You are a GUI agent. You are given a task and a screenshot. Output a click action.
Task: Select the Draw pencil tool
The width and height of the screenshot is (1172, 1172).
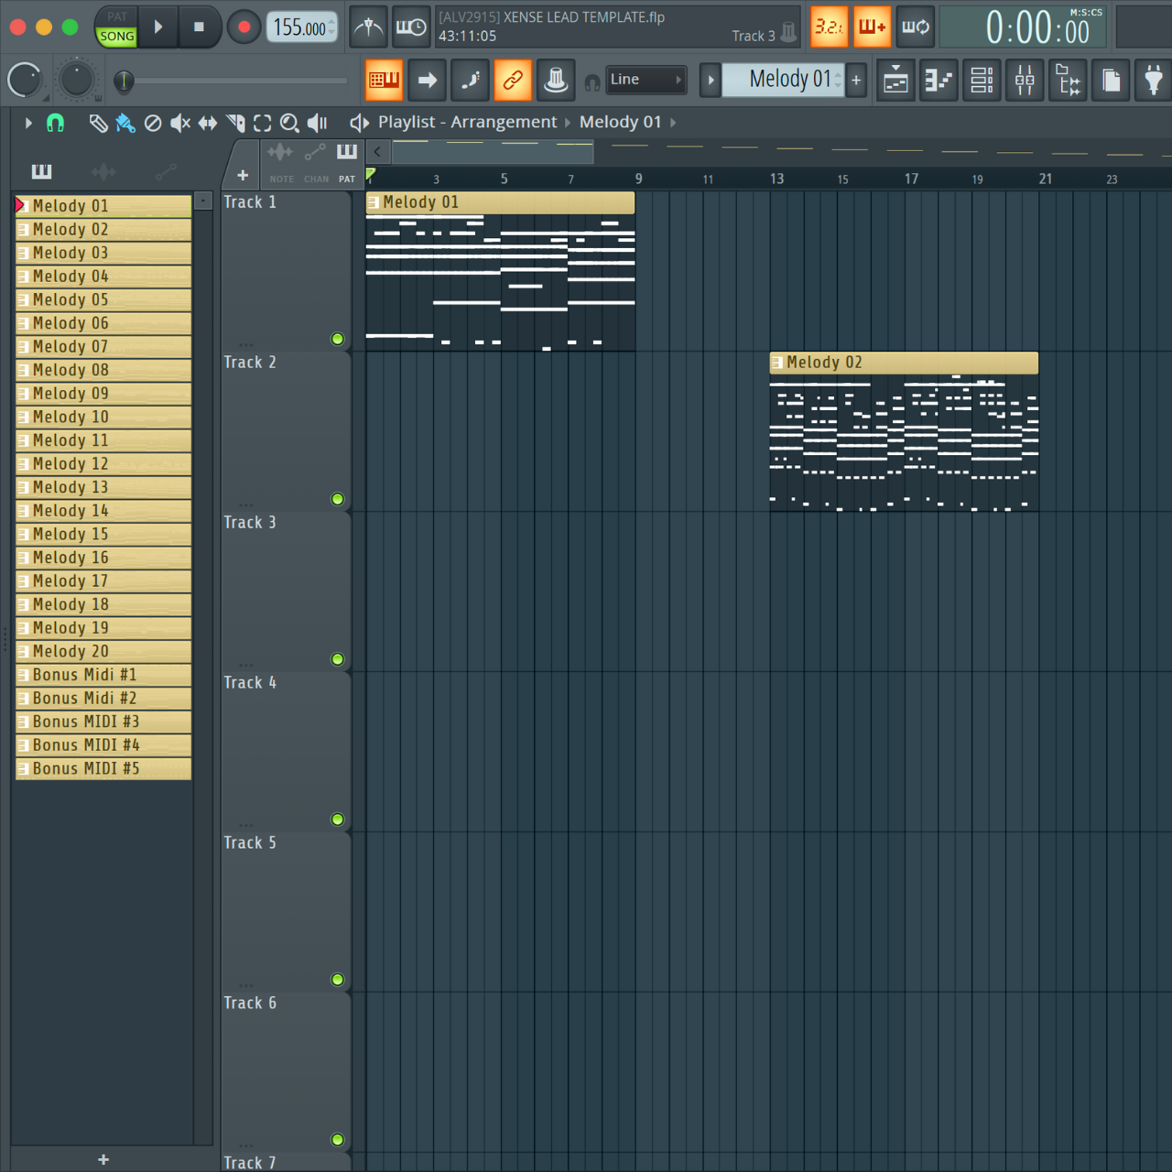(98, 123)
